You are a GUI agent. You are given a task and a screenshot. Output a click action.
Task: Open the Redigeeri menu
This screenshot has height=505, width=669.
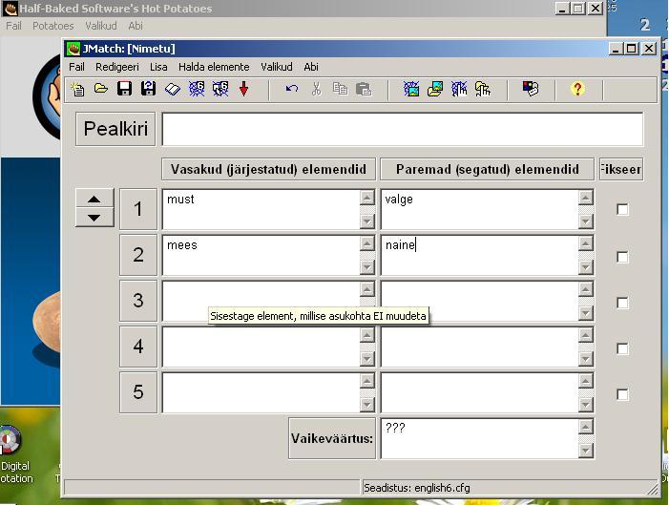pyautogui.click(x=117, y=67)
